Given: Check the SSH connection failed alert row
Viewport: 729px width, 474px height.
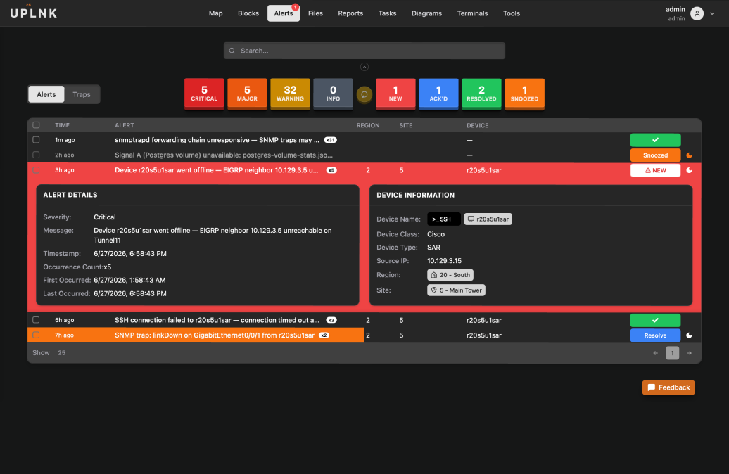Looking at the screenshot, I should coord(36,320).
